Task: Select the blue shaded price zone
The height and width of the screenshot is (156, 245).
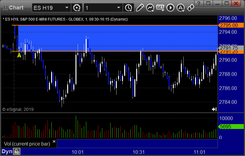Action: (x=118, y=38)
